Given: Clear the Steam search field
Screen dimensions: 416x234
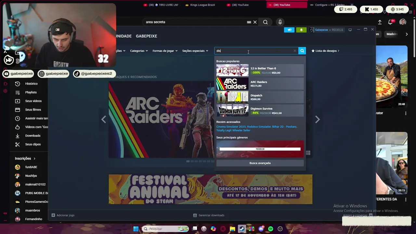Looking at the screenshot, I should 295,51.
